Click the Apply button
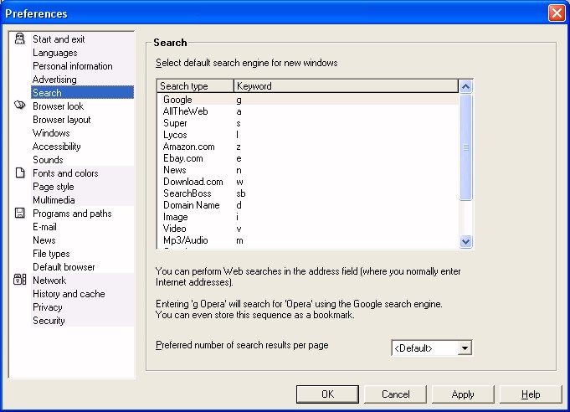 (463, 394)
